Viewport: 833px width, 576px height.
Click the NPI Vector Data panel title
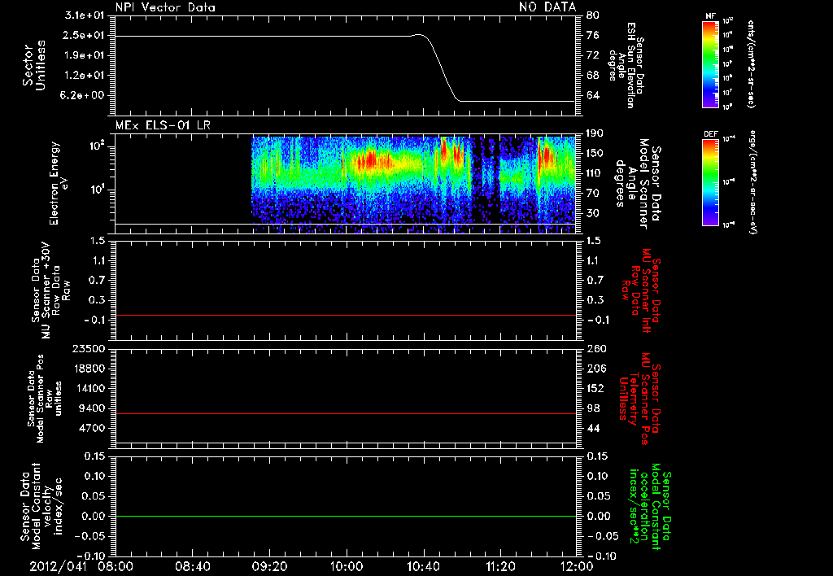[165, 7]
